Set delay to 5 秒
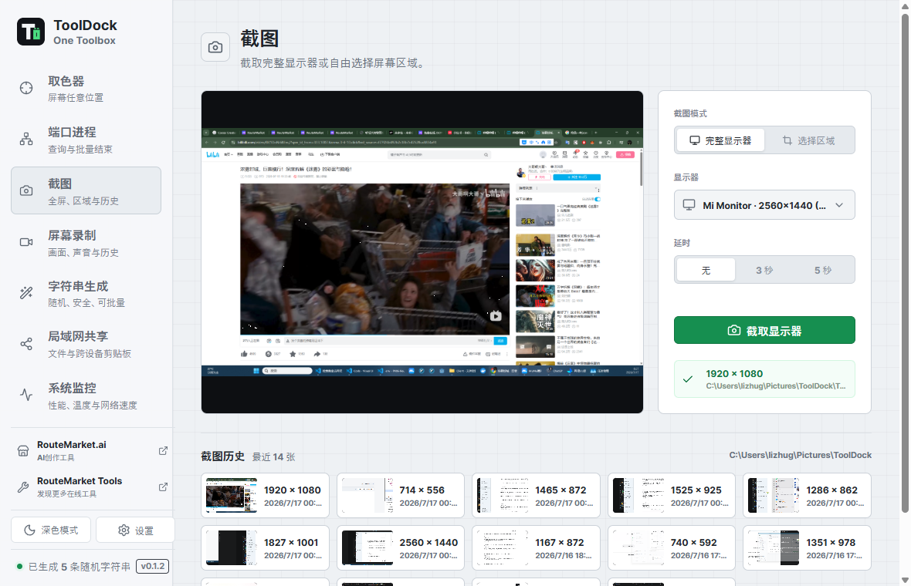 coord(823,271)
